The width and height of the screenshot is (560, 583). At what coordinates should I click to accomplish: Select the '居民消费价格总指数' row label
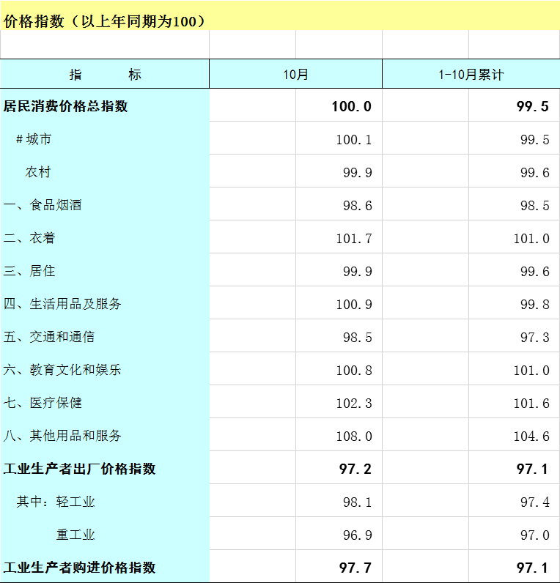coord(66,106)
